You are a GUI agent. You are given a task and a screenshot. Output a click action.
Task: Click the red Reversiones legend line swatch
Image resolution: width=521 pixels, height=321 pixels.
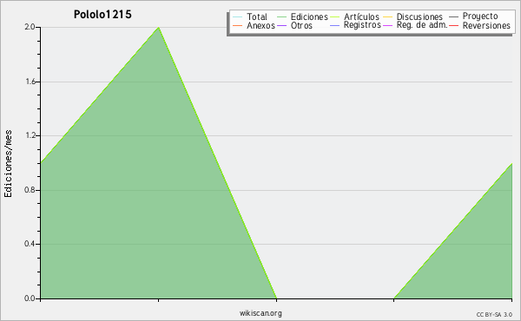[x=453, y=26]
